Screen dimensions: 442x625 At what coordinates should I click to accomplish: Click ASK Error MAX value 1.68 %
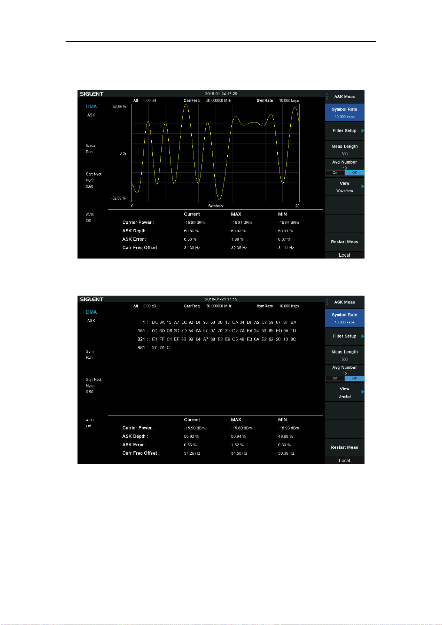[237, 239]
